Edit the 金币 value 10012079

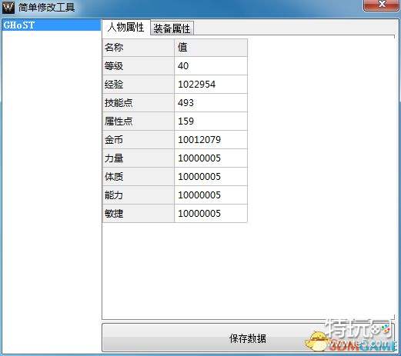click(211, 140)
